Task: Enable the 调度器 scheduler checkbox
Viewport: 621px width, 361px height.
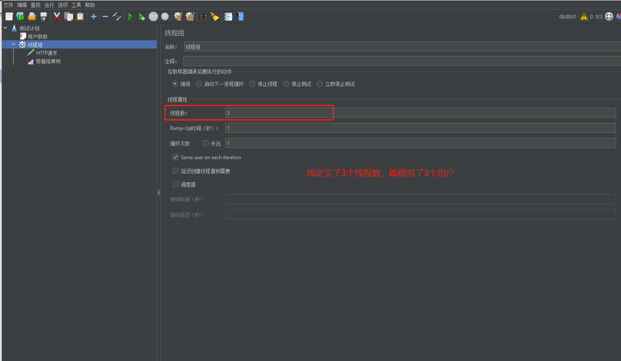Action: 176,184
